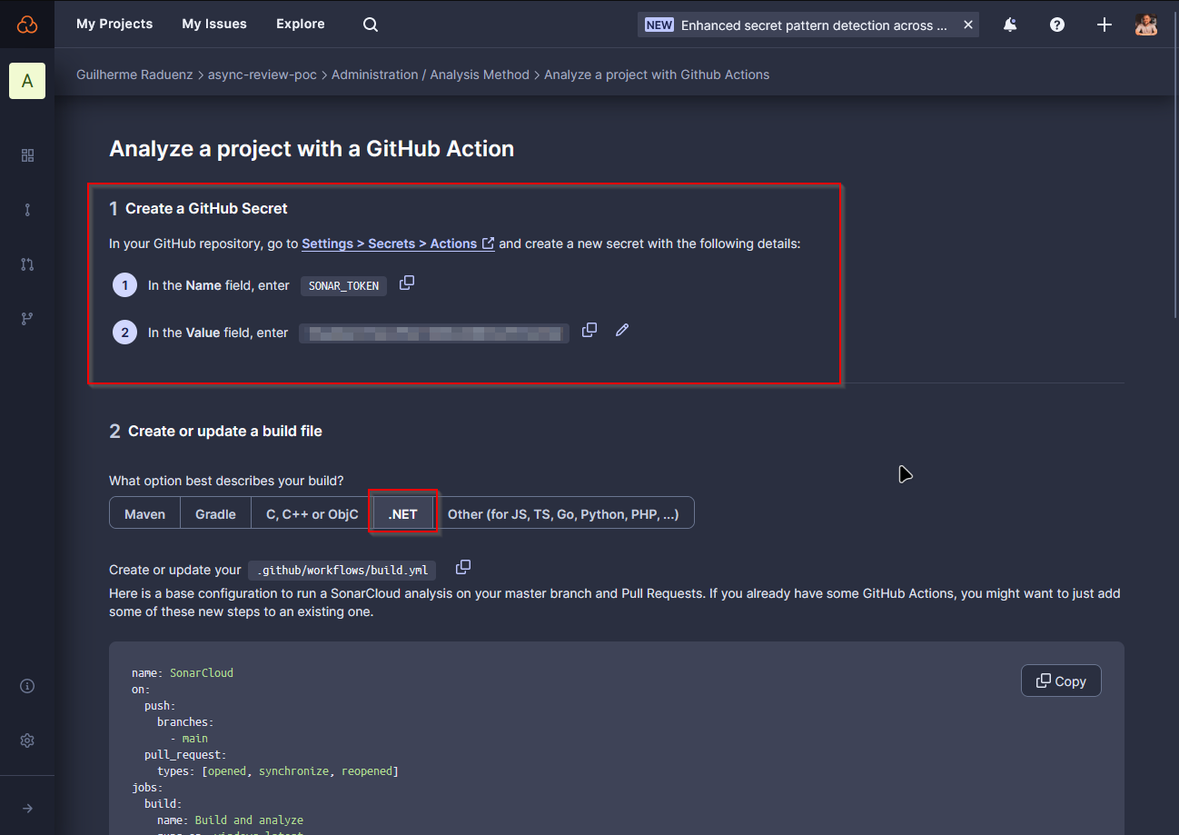Click the blurred token value field
Screen dimensions: 1179x835
[x=435, y=333]
